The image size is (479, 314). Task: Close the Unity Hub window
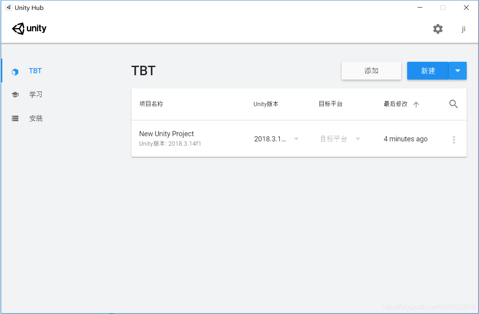pyautogui.click(x=466, y=8)
